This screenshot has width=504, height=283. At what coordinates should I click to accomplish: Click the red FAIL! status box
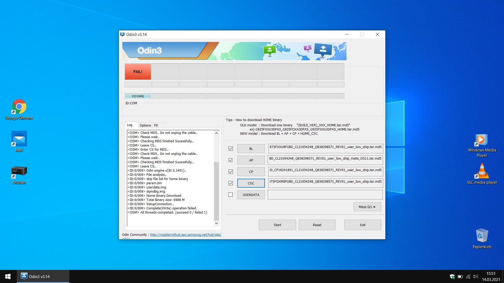click(138, 72)
